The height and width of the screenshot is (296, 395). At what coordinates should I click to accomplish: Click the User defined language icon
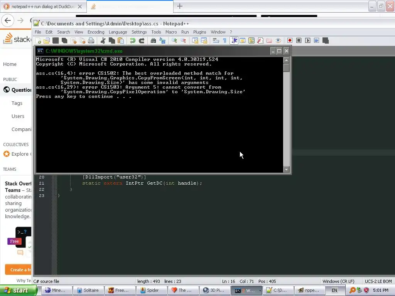(x=243, y=40)
